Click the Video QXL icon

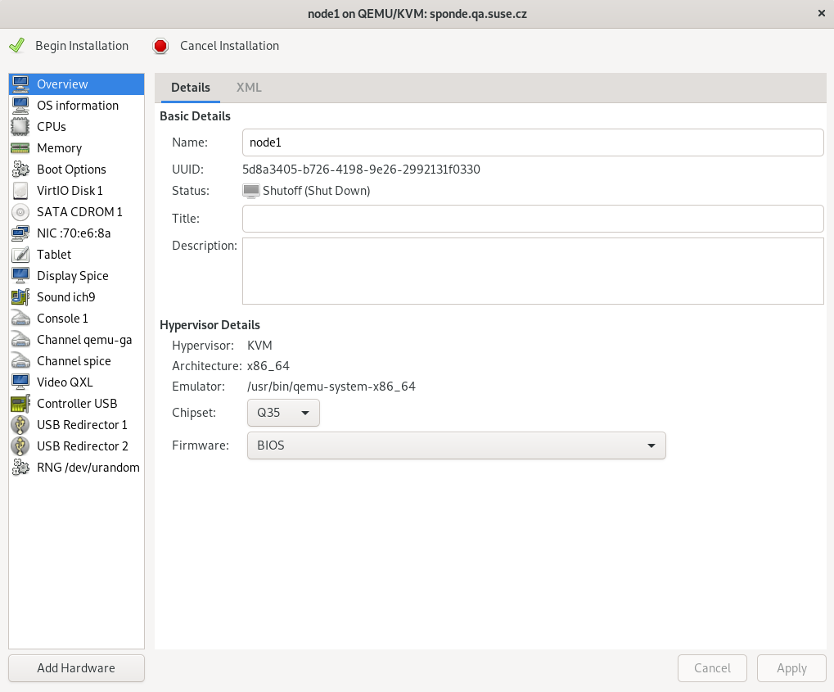point(21,382)
